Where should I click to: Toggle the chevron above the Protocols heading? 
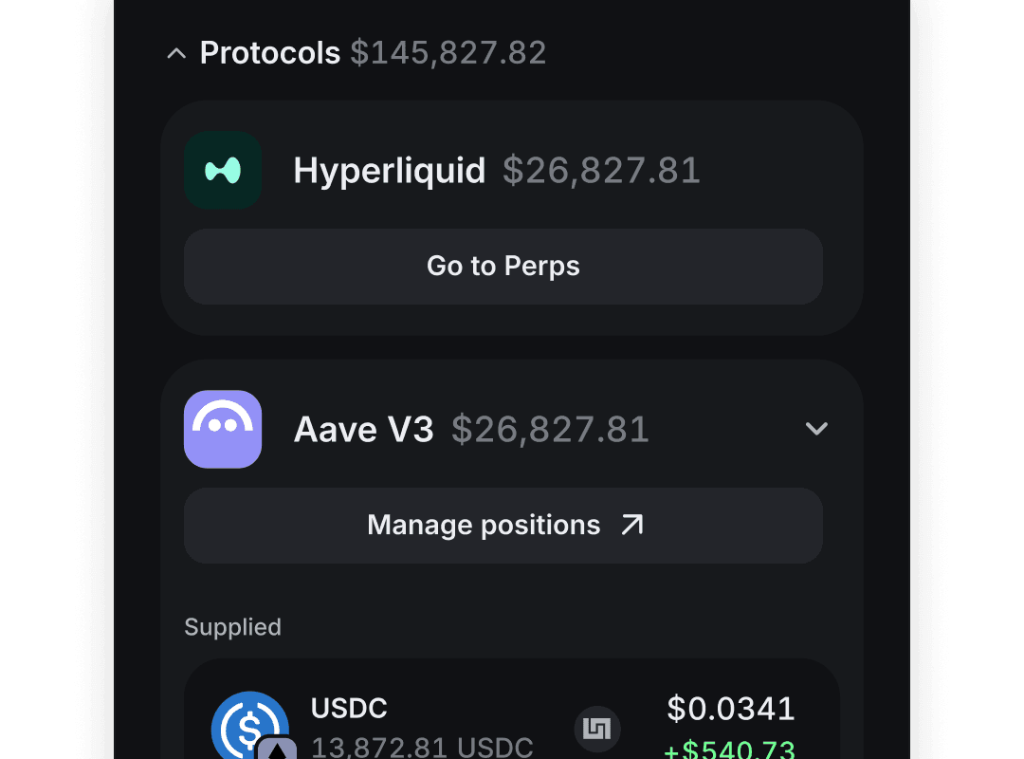pyautogui.click(x=176, y=53)
